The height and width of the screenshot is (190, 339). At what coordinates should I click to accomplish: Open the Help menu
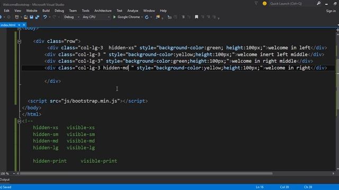(163, 11)
